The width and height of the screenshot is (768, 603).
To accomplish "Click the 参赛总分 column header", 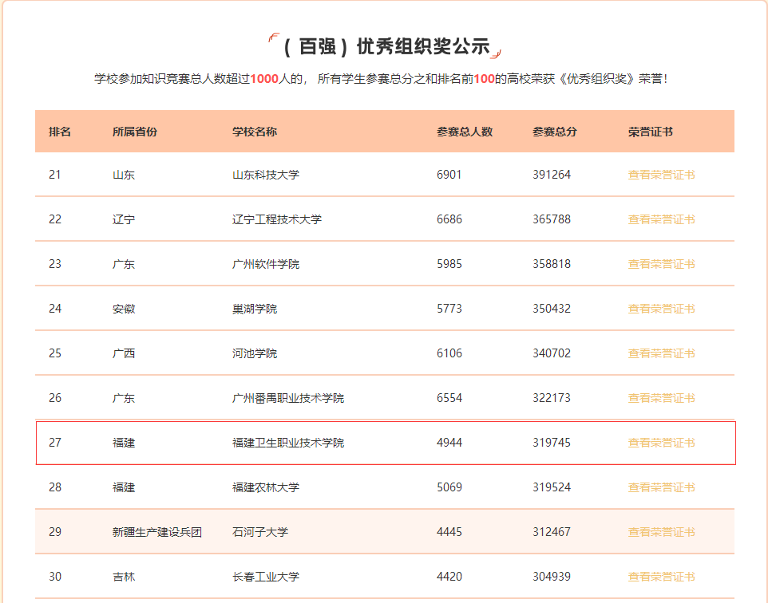I will 554,132.
